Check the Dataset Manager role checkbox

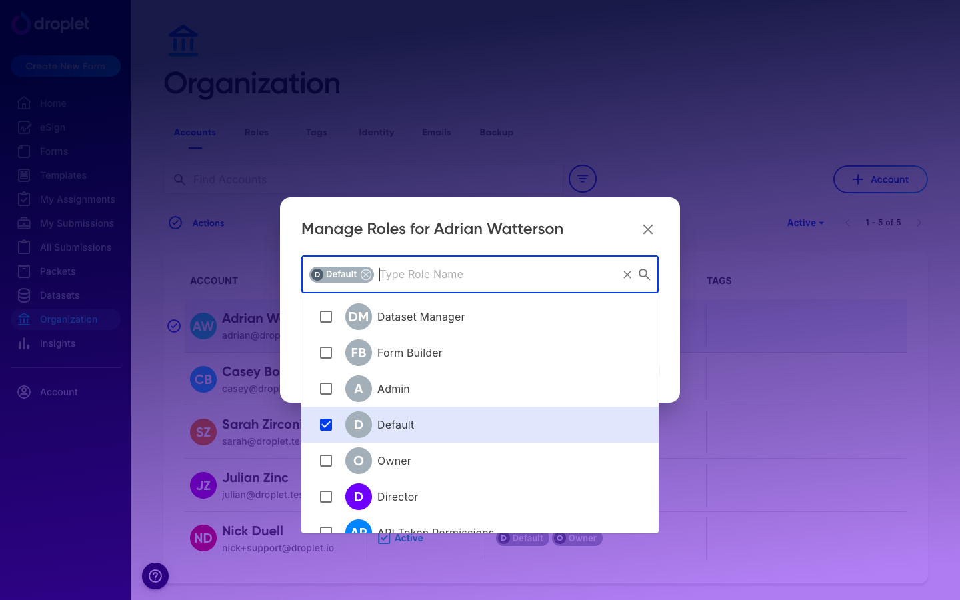(326, 317)
